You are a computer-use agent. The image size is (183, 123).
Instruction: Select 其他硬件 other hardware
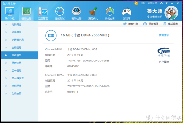[x=16, y=86]
